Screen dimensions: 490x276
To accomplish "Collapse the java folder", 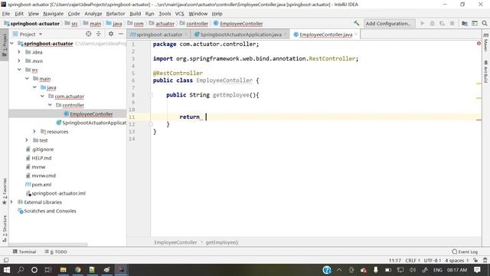I will click(34, 87).
